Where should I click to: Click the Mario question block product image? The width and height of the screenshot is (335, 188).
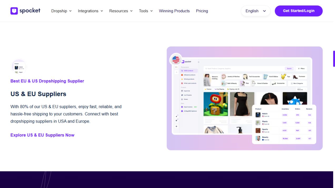tap(216, 104)
